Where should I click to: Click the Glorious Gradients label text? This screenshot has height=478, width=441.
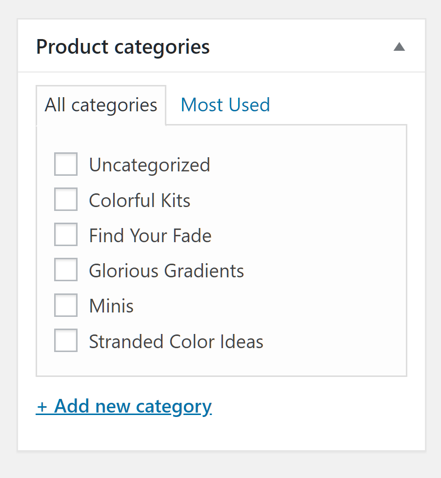pyautogui.click(x=166, y=271)
